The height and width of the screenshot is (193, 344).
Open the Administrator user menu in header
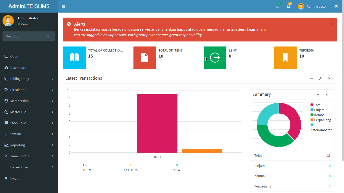[x=312, y=7]
